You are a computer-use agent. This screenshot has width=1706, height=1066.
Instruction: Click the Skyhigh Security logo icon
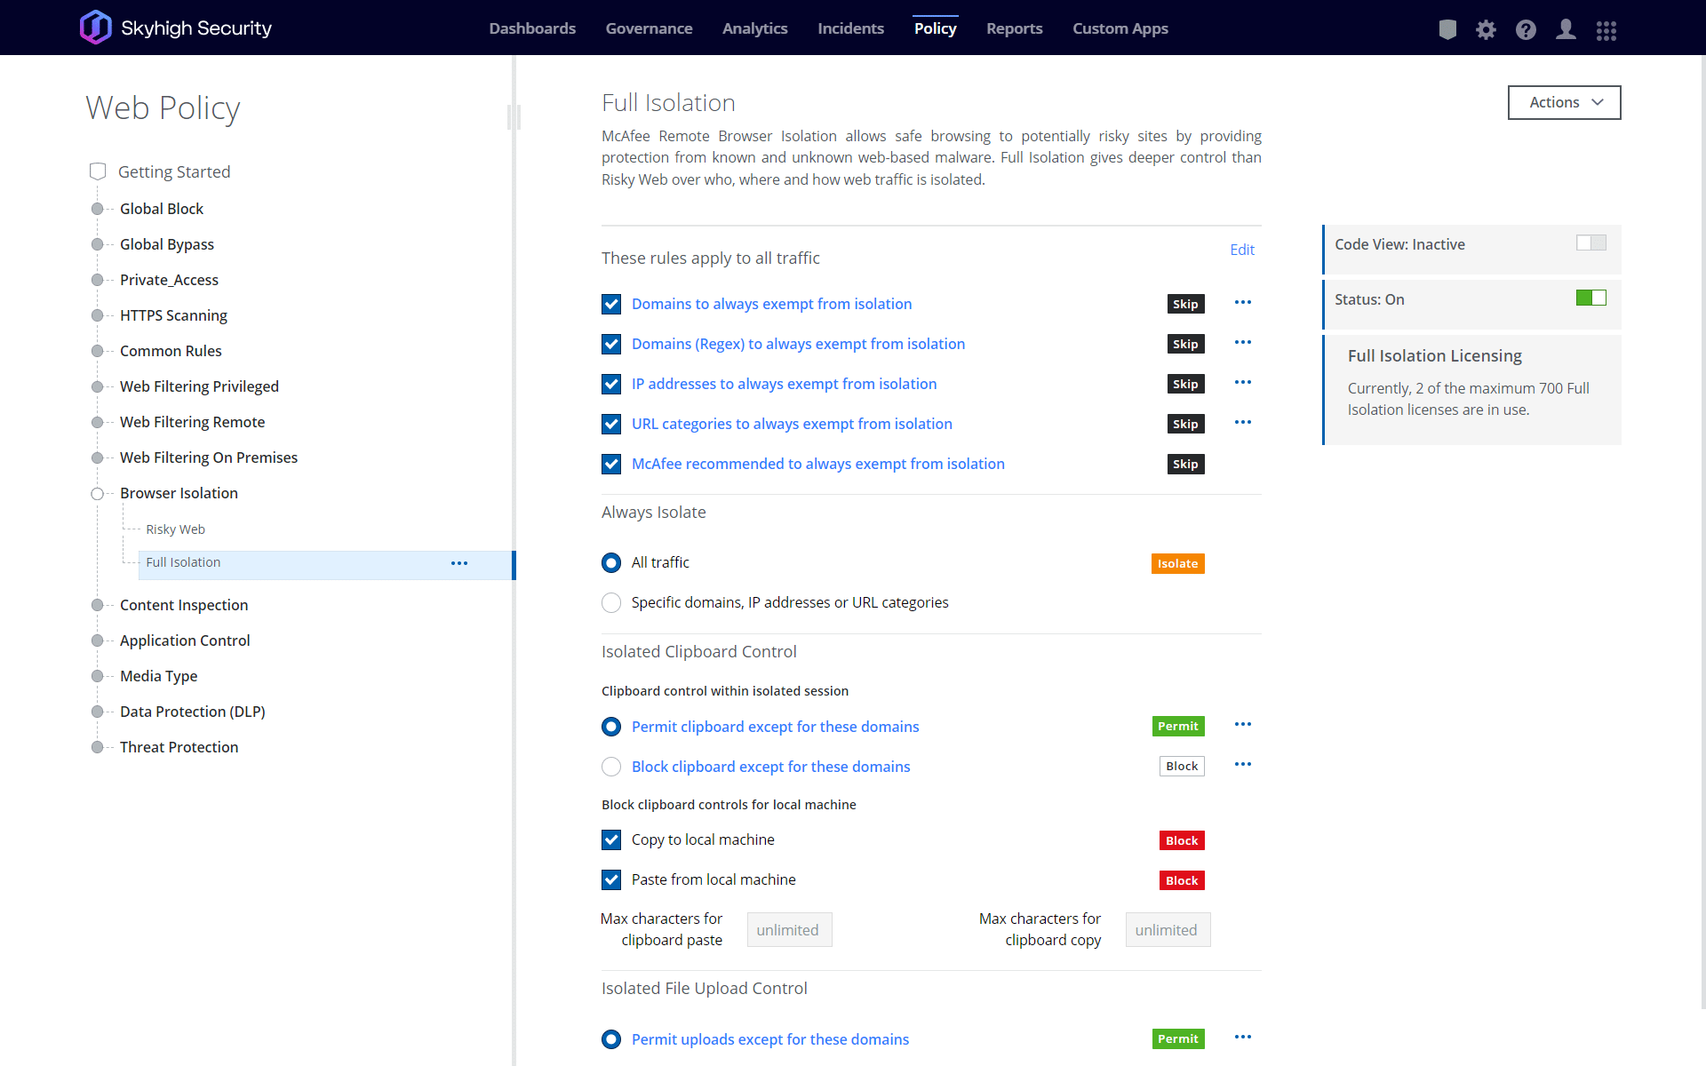pos(95,28)
